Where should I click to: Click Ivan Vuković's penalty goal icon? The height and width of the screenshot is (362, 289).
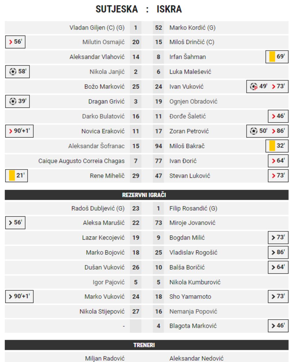pyautogui.click(x=253, y=86)
